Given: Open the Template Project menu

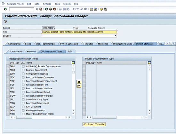Looking at the screenshot, I should point(15,4).
